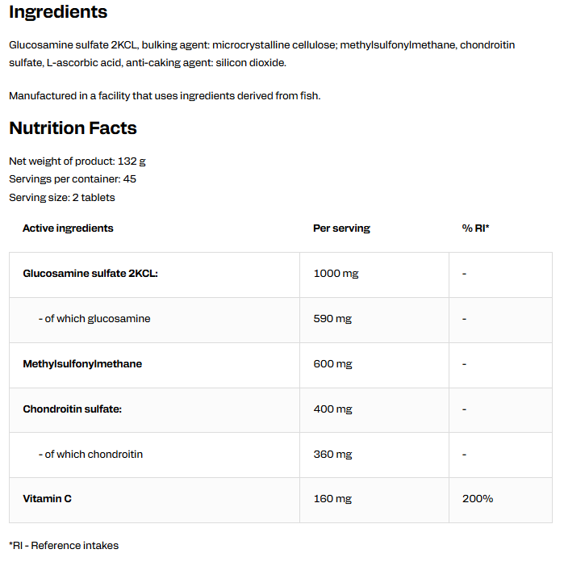Click the Nutrition Facts heading
564x566 pixels.
73,128
